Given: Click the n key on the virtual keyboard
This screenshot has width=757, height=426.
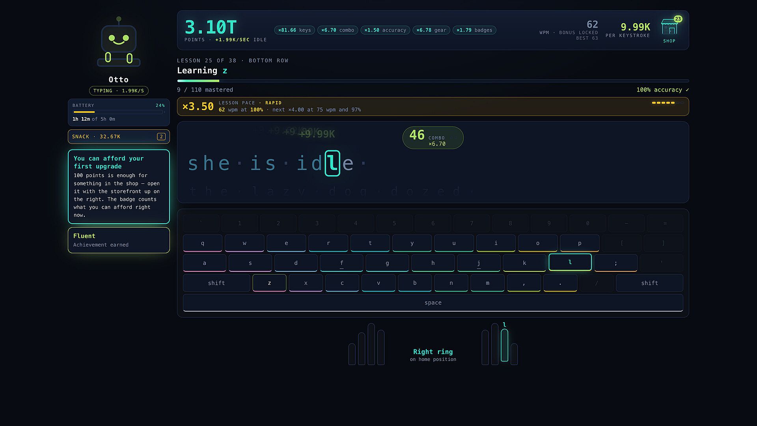Looking at the screenshot, I should [x=451, y=283].
